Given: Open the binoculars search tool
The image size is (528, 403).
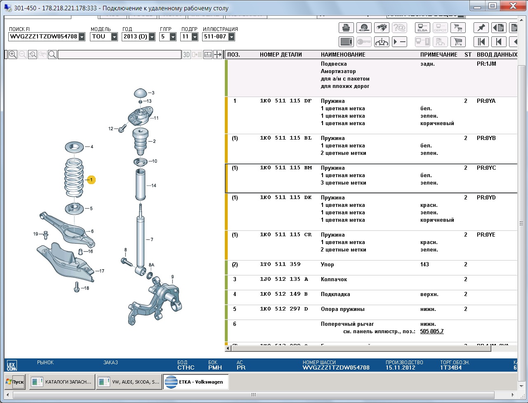Looking at the screenshot, I should 382,28.
